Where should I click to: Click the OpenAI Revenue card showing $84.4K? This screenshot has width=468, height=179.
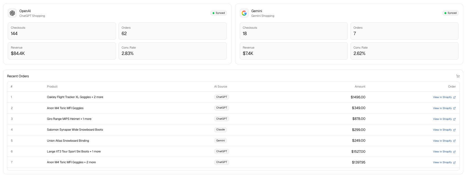tap(62, 51)
